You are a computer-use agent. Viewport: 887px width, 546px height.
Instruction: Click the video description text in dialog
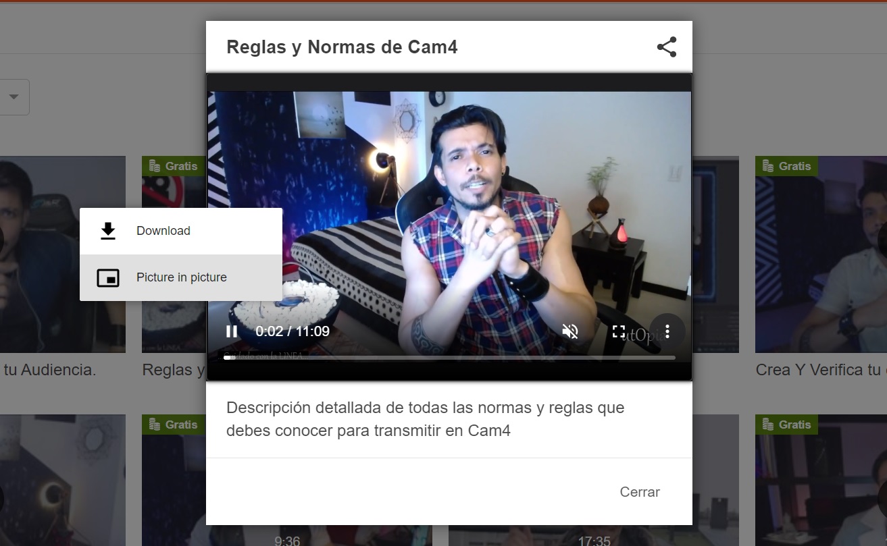[x=426, y=419]
